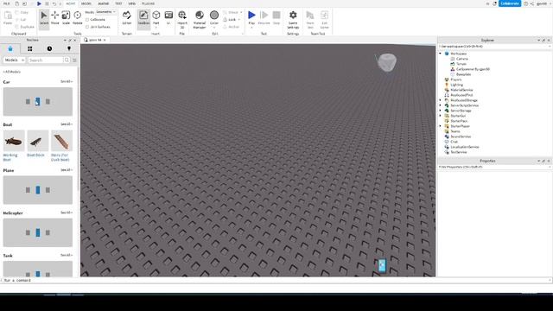Collapse the Workspace tree node
Image resolution: width=553 pixels, height=311 pixels.
[x=440, y=54]
